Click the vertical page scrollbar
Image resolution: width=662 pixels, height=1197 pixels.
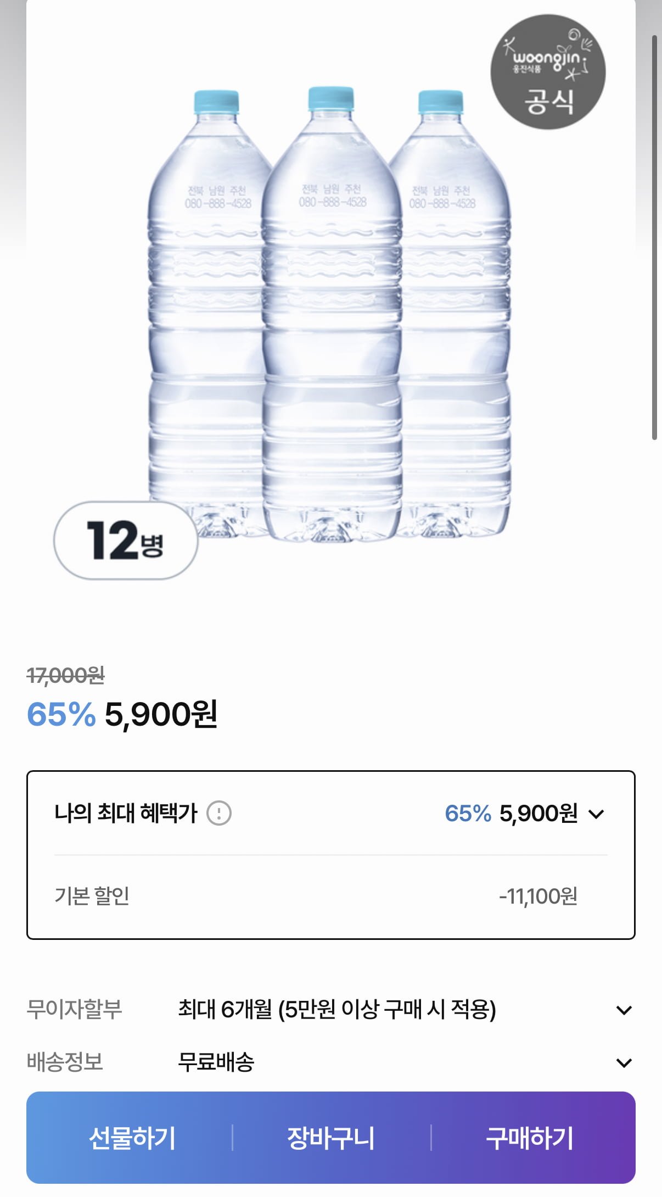point(654,236)
